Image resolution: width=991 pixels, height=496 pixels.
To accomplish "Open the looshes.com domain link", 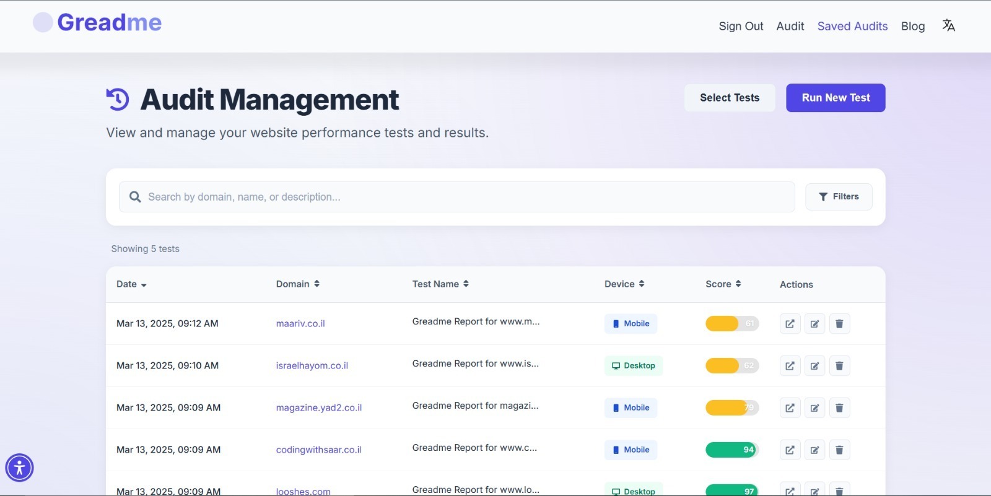I will pyautogui.click(x=303, y=492).
